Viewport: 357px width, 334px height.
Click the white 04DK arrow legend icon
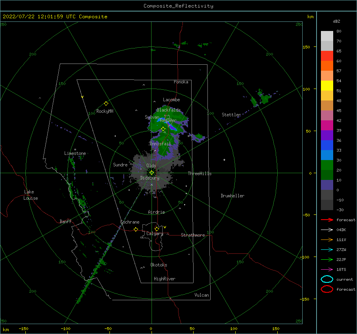(x=327, y=230)
